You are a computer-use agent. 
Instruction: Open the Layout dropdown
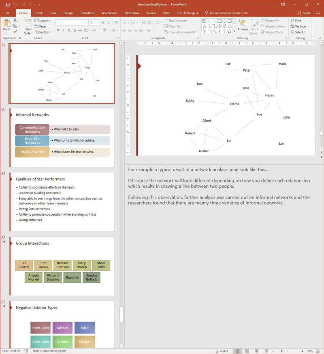point(43,21)
